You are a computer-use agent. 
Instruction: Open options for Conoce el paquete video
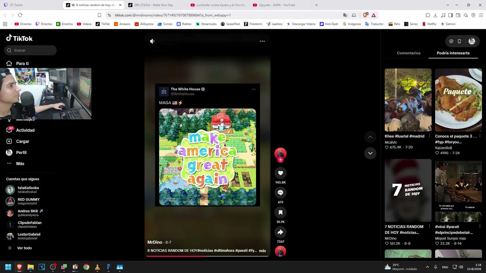point(480,136)
